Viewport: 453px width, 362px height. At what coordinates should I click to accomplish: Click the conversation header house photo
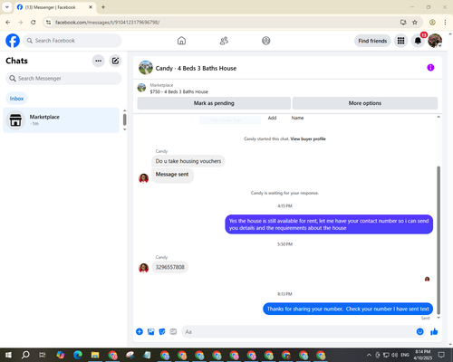(146, 68)
